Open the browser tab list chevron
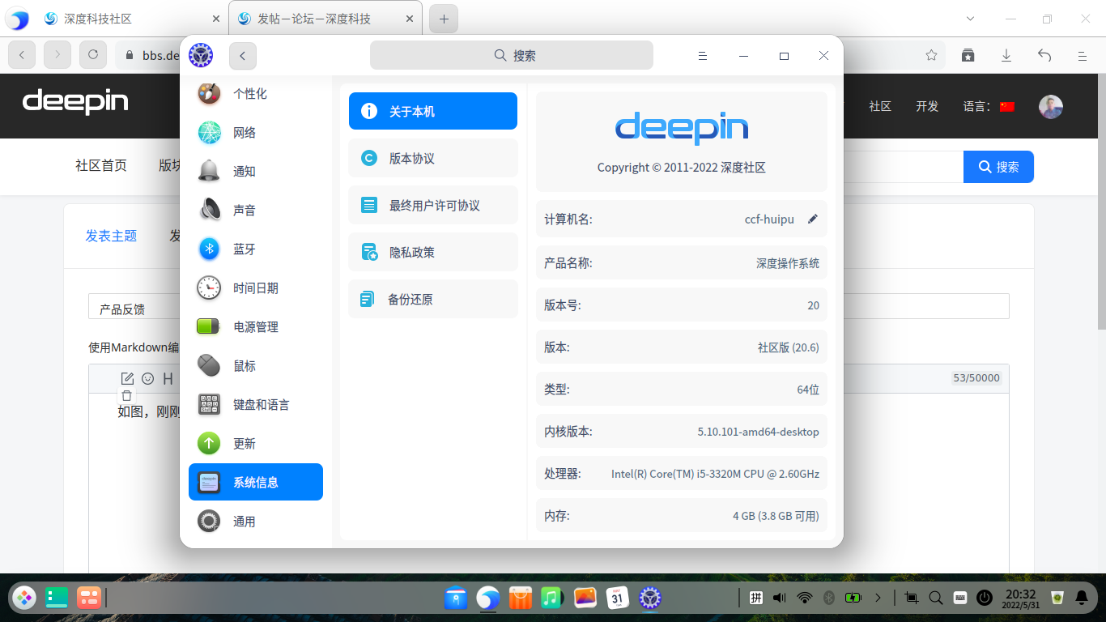Screen dimensions: 1106x622 tap(969, 17)
